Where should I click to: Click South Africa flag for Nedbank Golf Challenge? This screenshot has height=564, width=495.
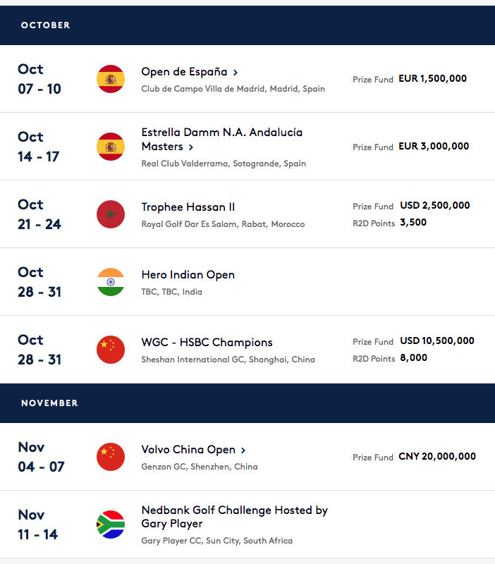tap(111, 525)
